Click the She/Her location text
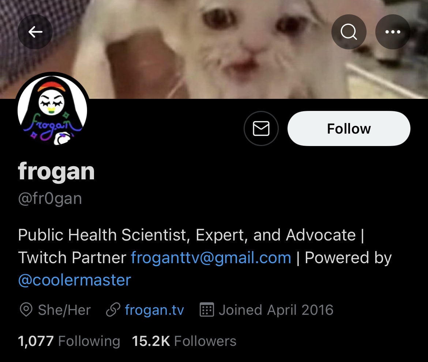This screenshot has height=362, width=428. point(64,310)
